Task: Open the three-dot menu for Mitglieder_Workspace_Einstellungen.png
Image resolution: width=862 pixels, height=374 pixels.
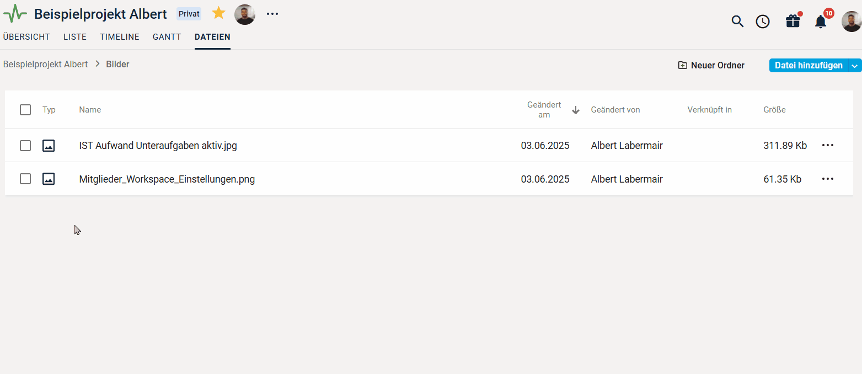Action: [x=828, y=179]
